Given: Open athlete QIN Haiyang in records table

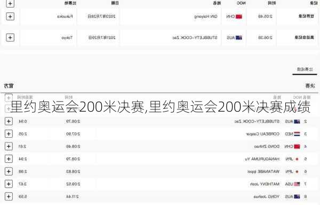Looking at the screenshot, I should click(206, 17).
